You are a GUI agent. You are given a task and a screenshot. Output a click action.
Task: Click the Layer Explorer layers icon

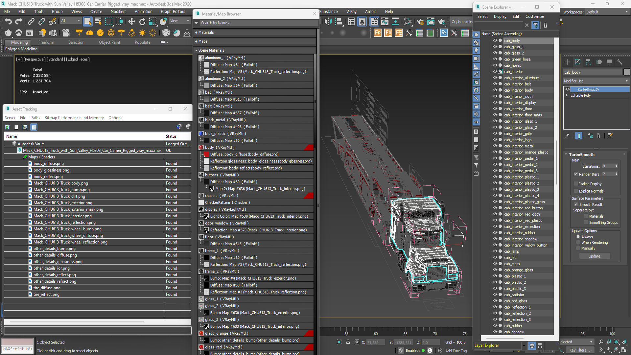tap(532, 345)
